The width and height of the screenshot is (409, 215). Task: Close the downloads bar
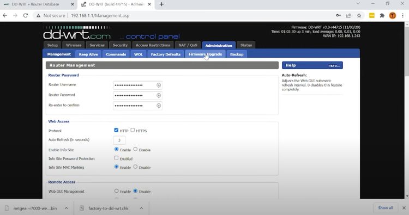click(404, 208)
